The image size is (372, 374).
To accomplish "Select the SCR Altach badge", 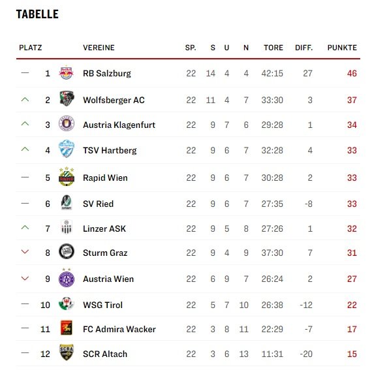I will [67, 352].
